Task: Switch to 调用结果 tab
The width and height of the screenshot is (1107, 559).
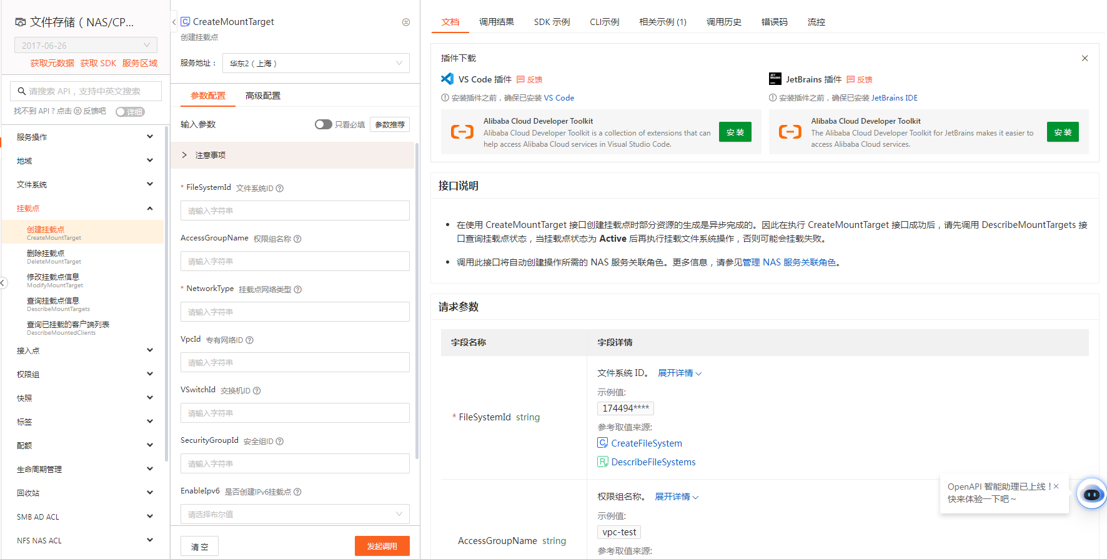Action: [x=497, y=22]
